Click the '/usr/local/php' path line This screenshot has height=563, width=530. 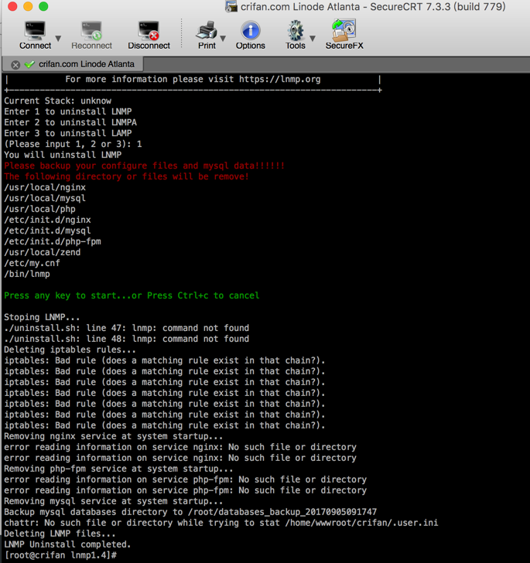40,209
